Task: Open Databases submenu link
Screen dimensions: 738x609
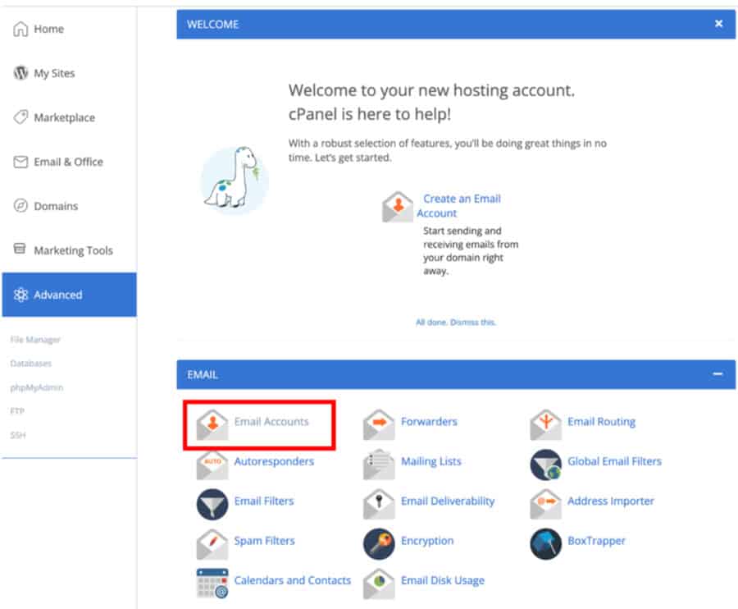Action: [30, 363]
